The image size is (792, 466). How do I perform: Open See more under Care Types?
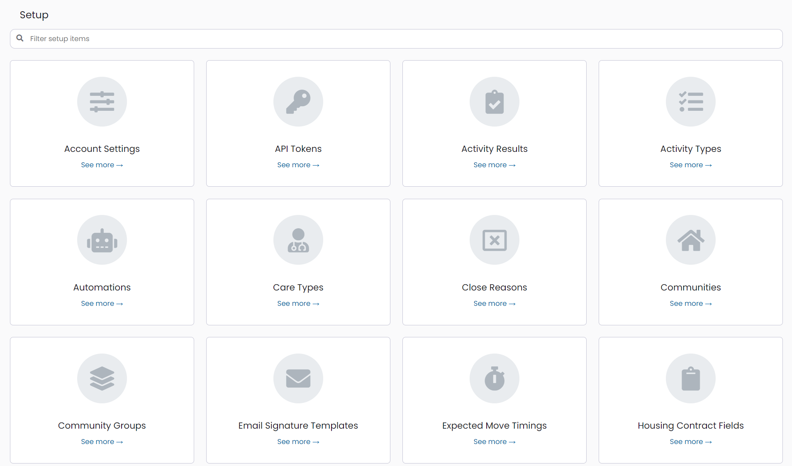pyautogui.click(x=298, y=303)
